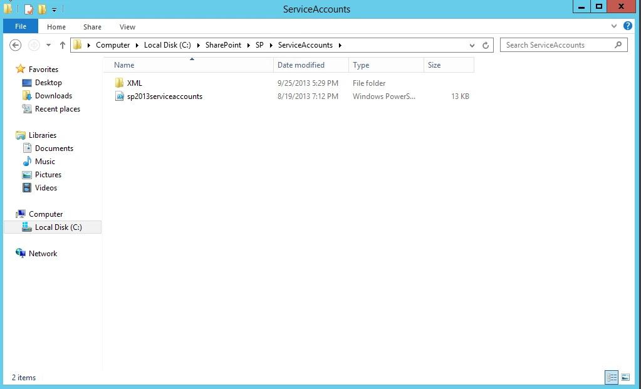Click the Forward arrow button

(34, 45)
